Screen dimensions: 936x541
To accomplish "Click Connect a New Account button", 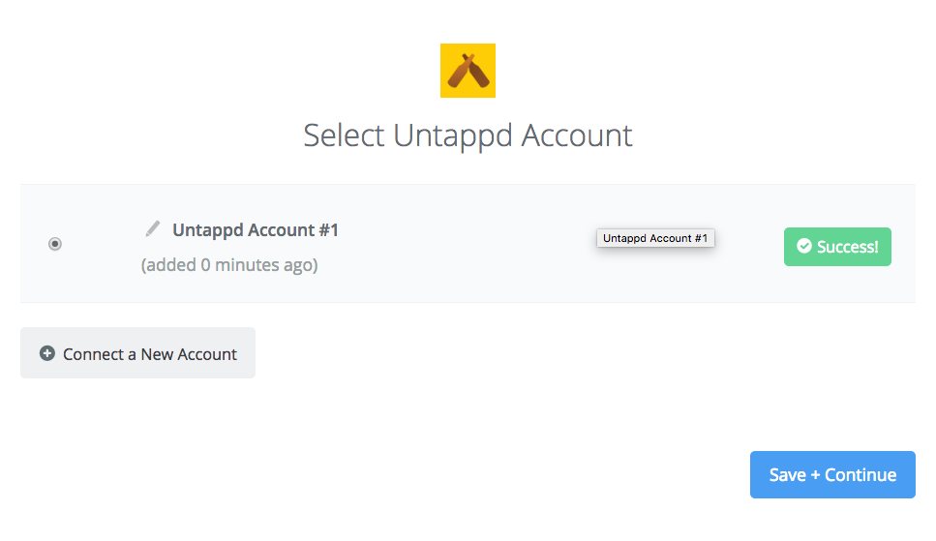I will (x=137, y=353).
